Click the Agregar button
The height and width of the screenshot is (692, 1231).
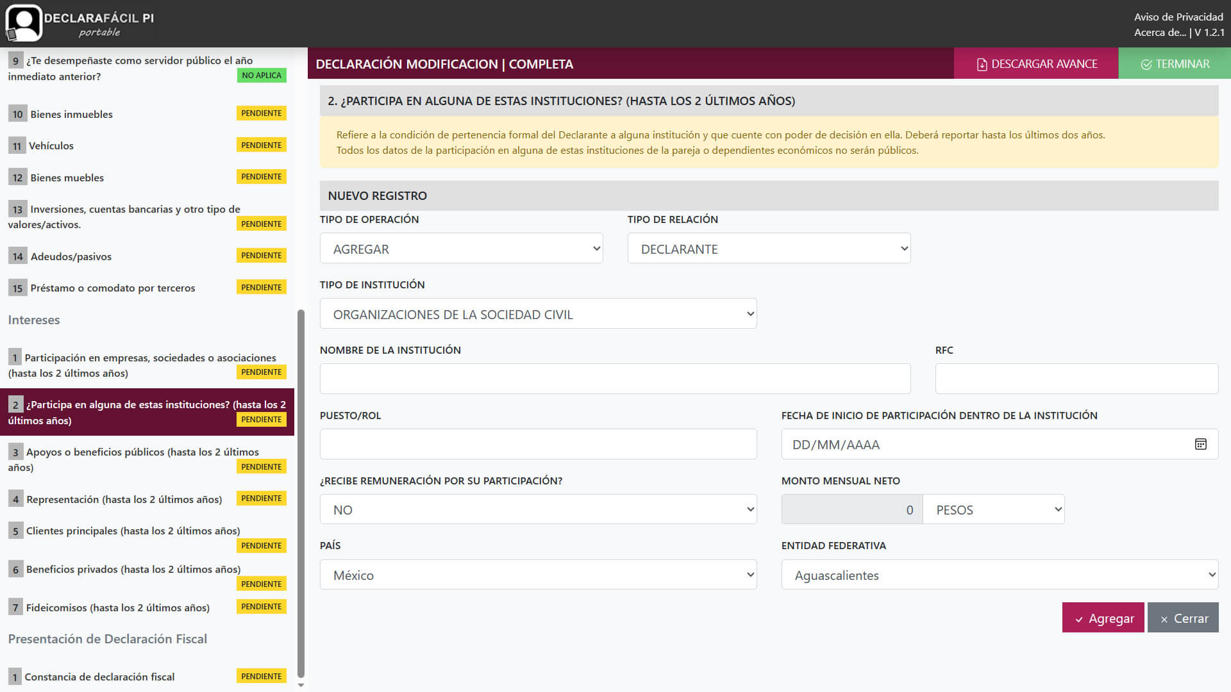1103,618
